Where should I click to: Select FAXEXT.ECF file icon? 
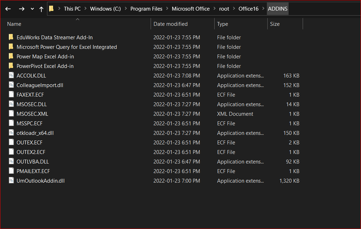pyautogui.click(x=11, y=94)
